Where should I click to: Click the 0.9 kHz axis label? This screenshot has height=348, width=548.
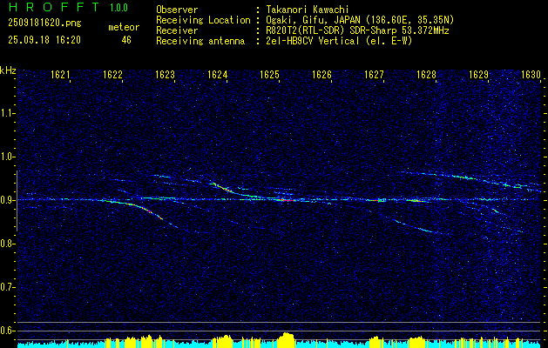(7, 200)
